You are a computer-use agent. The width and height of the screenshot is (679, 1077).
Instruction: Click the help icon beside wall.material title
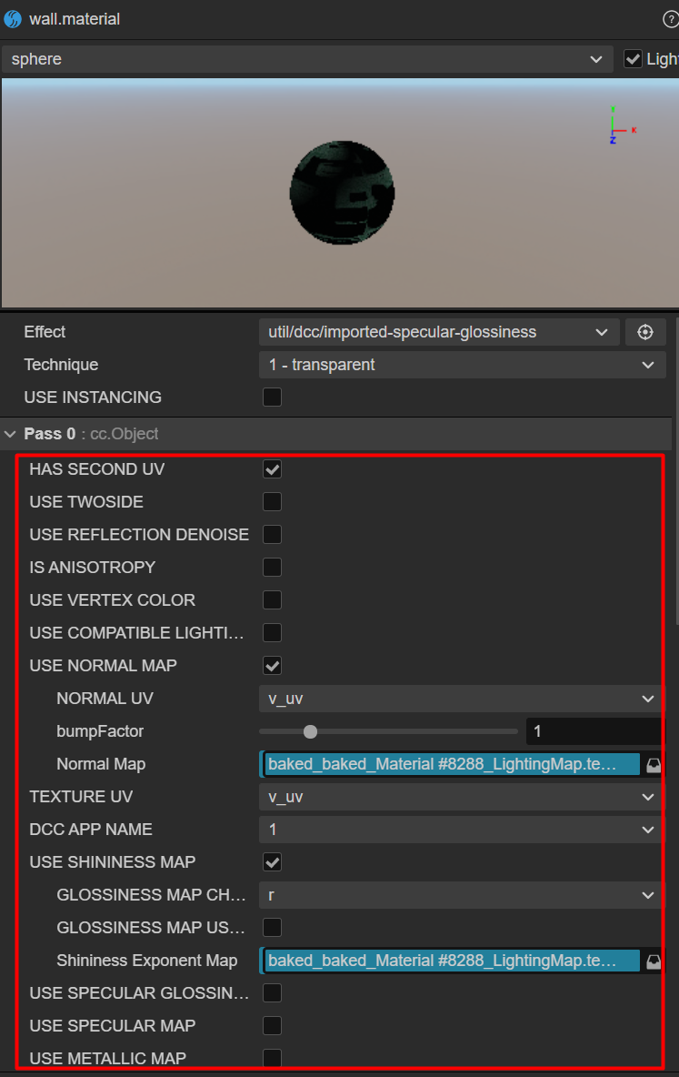[672, 19]
